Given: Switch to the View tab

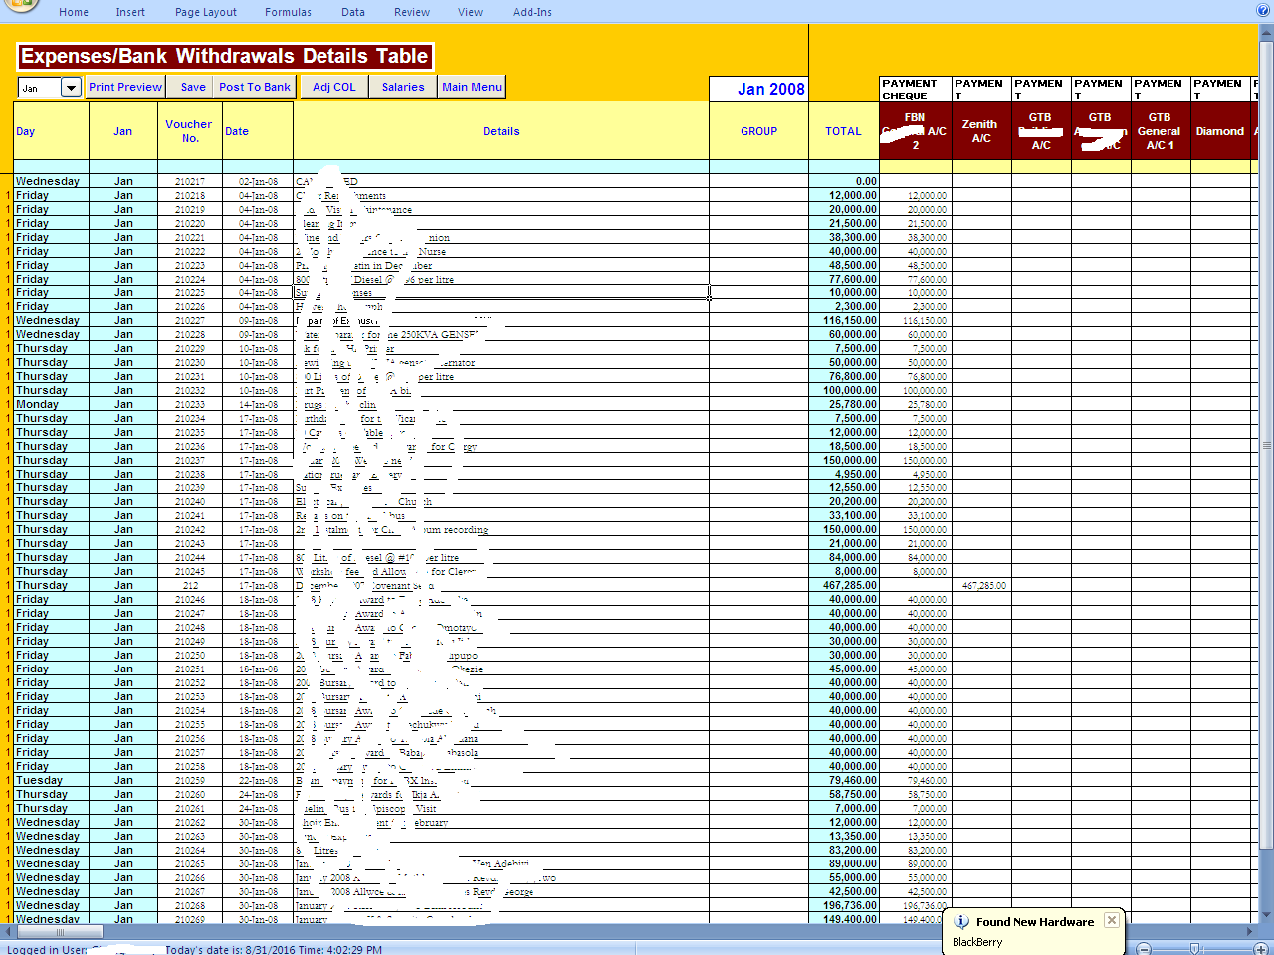Looking at the screenshot, I should pyautogui.click(x=470, y=12).
